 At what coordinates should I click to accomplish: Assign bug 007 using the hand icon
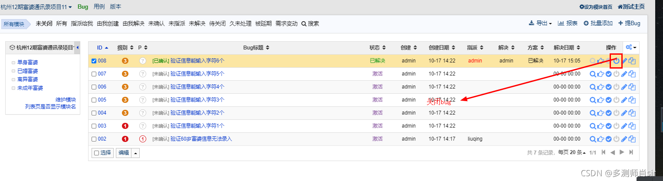[601, 74]
